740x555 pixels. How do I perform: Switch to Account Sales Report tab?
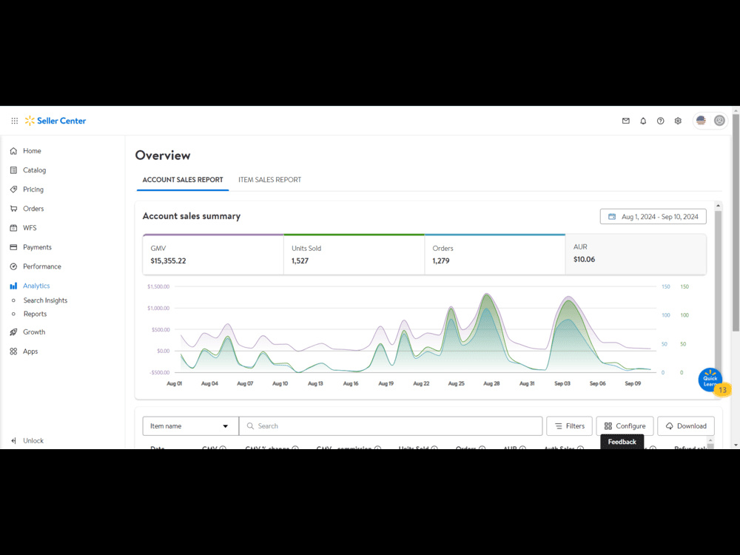point(183,180)
